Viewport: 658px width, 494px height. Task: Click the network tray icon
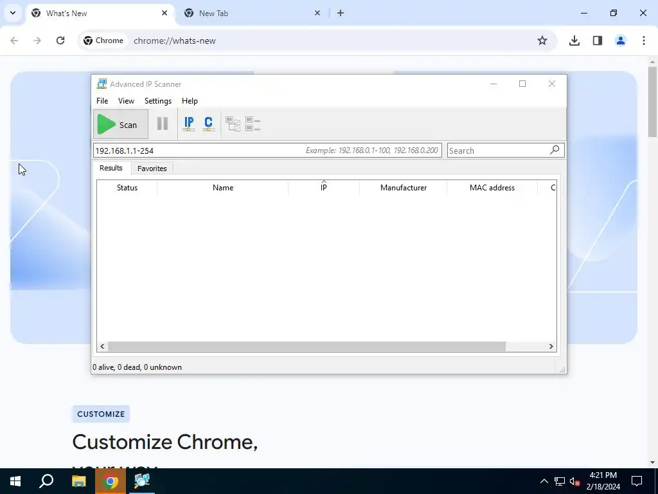(560, 481)
